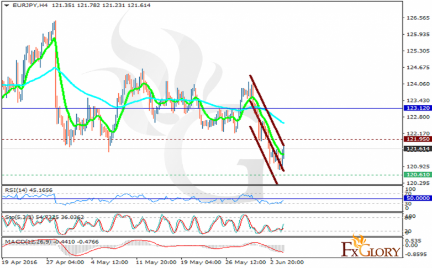This screenshot has height=268, width=432.
Task: Click the MACD -0.8595 scale label
Action: point(416,255)
